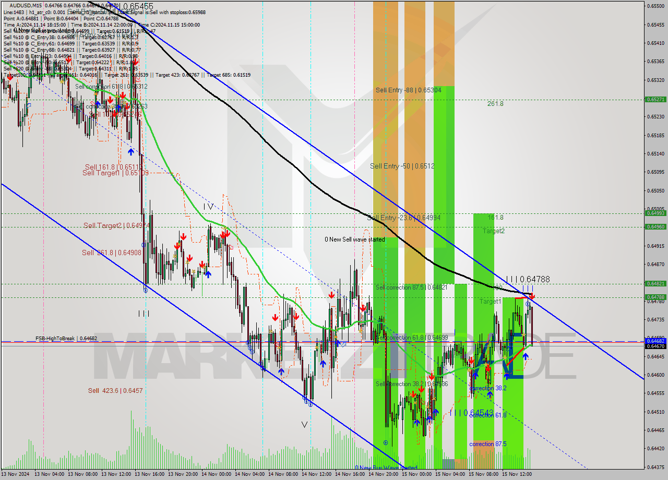Click the 'V' wave label near the low
This screenshot has width=668, height=480.
[304, 425]
